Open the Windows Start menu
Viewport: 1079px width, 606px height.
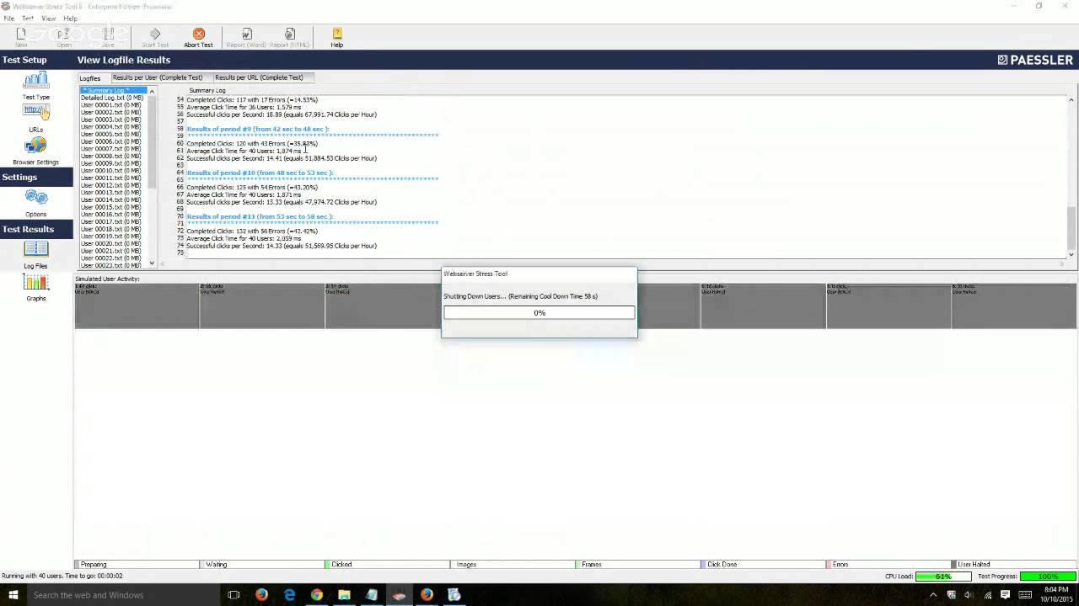(x=13, y=595)
